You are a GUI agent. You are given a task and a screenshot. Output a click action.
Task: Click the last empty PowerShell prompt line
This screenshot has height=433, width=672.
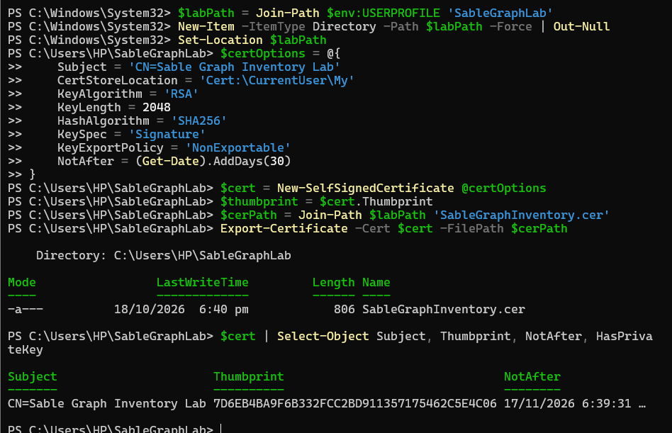[115, 428]
